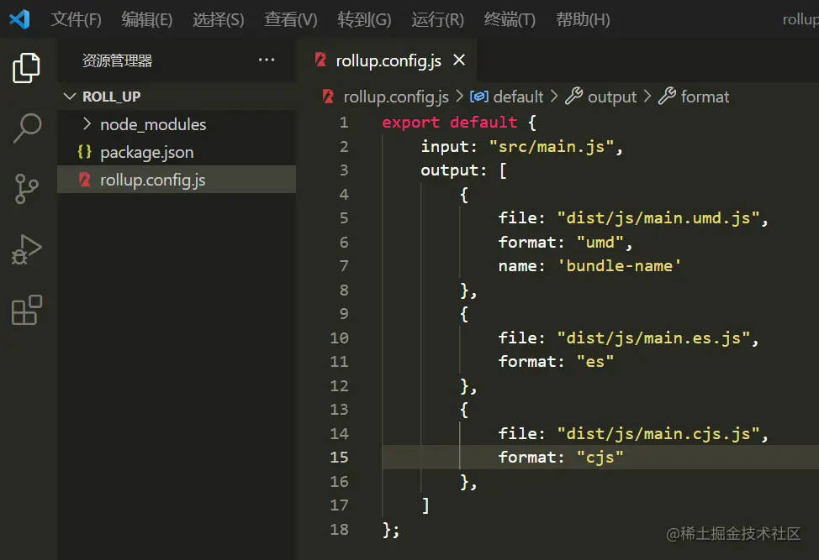819x560 pixels.
Task: Click breadcrumb rollup file icon
Action: coord(328,97)
